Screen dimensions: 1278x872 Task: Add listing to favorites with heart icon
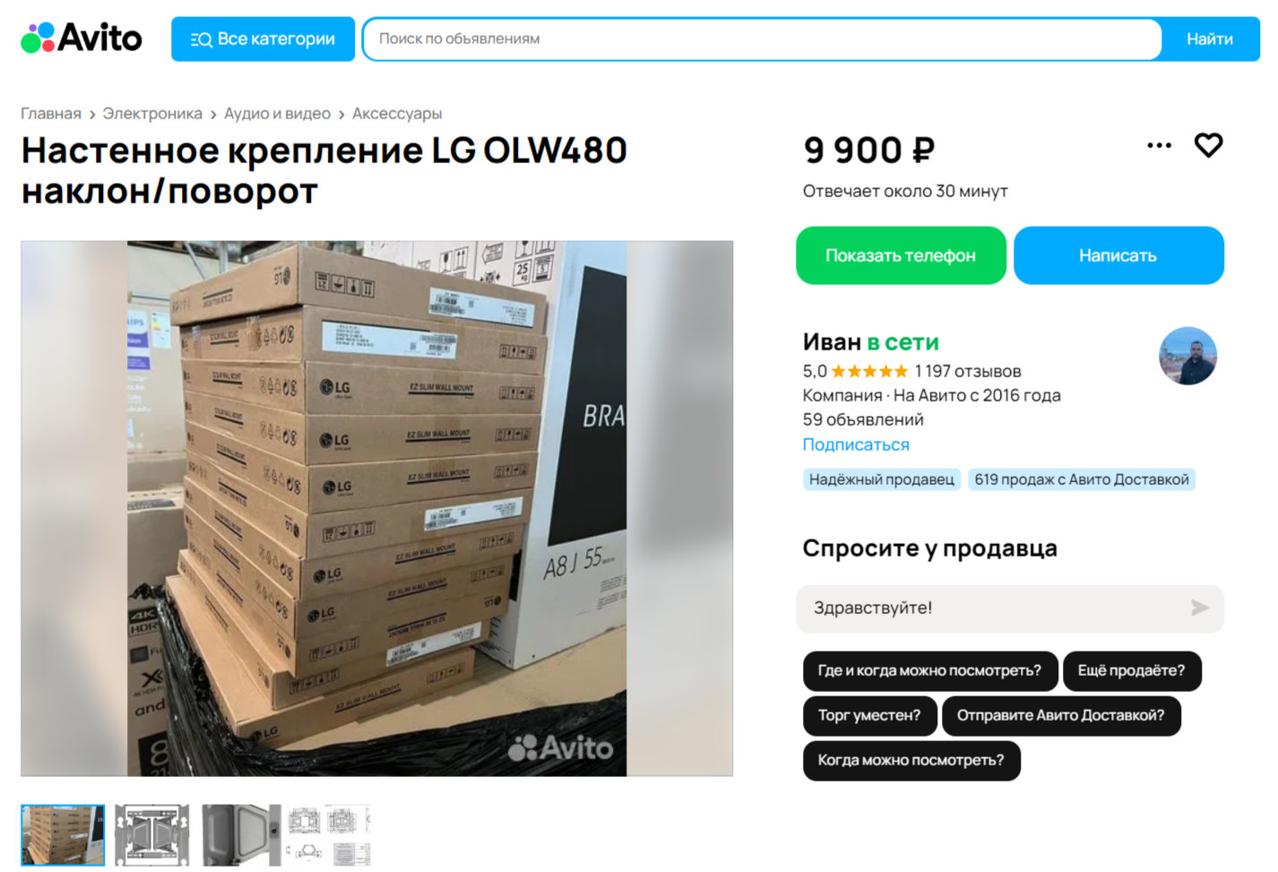pos(1208,144)
